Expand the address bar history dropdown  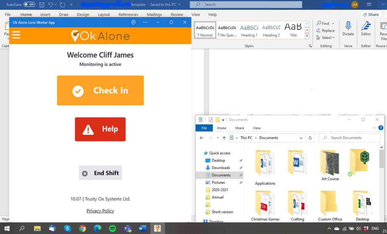(x=301, y=138)
